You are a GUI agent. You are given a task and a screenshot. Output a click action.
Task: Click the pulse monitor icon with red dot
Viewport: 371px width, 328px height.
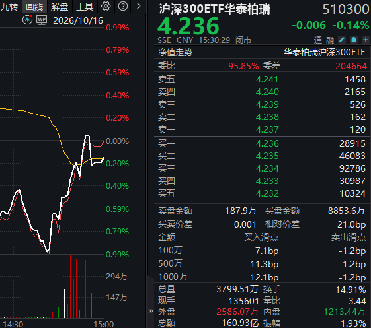pos(28,20)
